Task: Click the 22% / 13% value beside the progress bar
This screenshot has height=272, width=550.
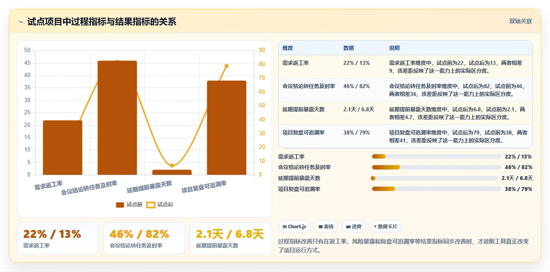Action: tap(518, 156)
